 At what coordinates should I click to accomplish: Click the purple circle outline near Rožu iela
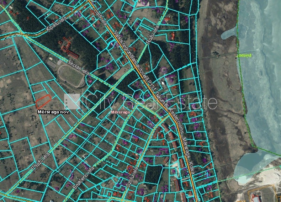(x=164, y=70)
